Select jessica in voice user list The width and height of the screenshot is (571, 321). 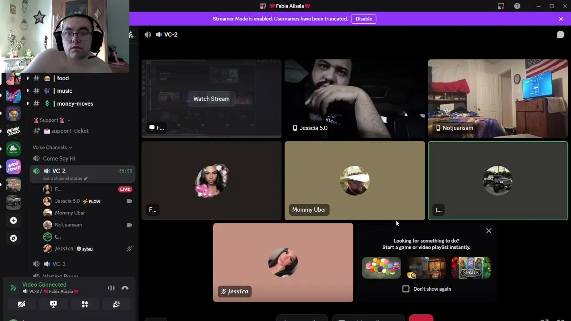87,249
